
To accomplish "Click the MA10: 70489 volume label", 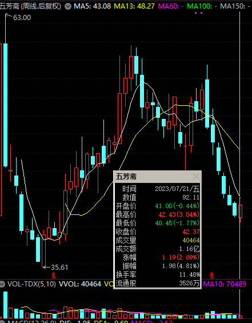I will pyautogui.click(x=225, y=284).
